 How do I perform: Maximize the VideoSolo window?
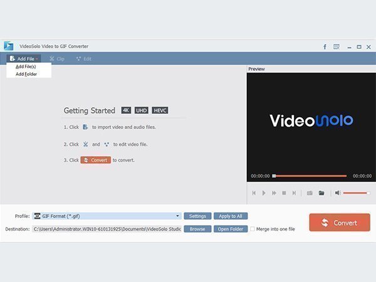(x=359, y=47)
